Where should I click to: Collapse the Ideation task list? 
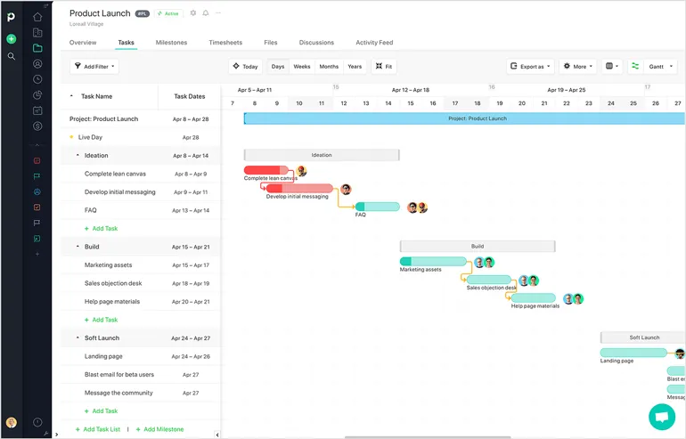point(78,155)
